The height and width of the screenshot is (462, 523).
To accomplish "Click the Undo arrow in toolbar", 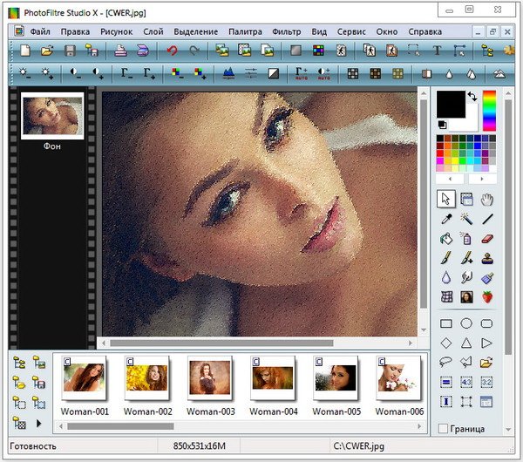I will [x=172, y=51].
